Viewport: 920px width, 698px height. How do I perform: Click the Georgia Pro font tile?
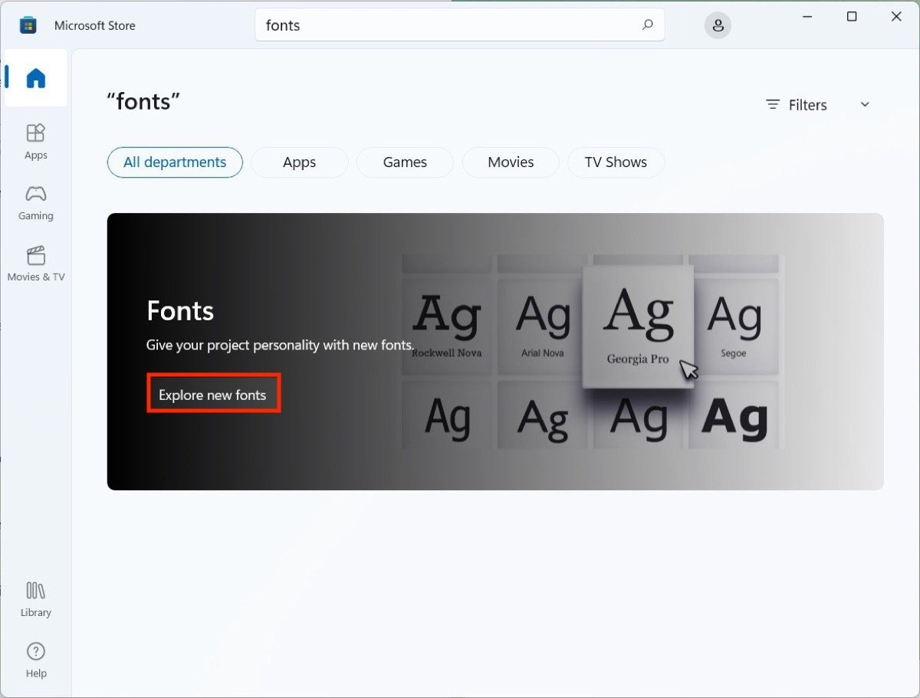(638, 326)
